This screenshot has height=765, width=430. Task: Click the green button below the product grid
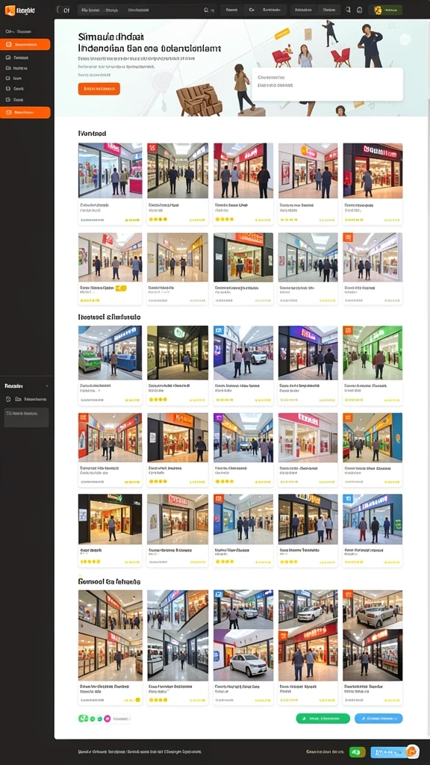click(x=322, y=718)
